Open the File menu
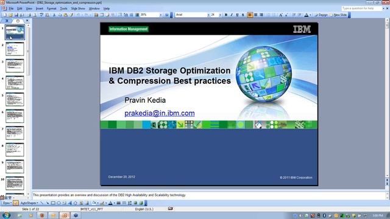Screen dimensions: 390x219 click(x=11, y=9)
